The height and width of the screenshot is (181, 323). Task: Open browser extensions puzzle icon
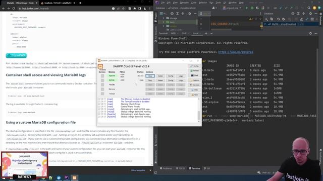[x=135, y=9]
